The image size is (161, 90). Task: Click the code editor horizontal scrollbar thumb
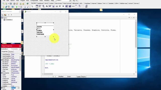[x=48, y=74]
